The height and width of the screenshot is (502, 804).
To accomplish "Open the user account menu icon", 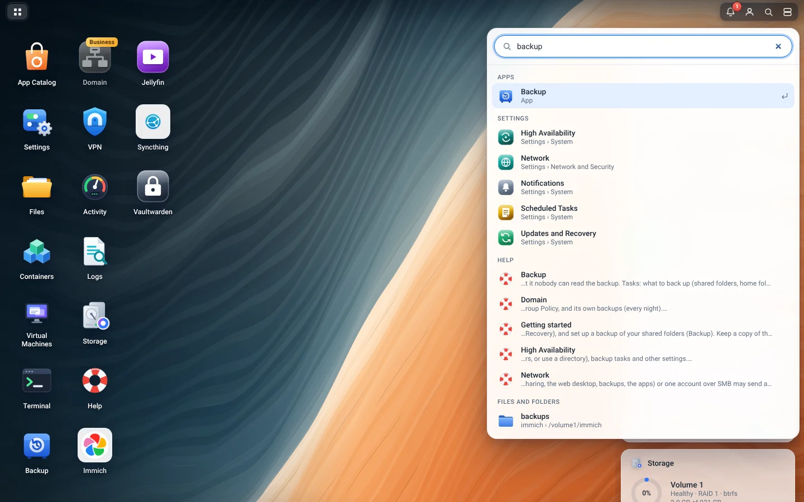I will (750, 12).
